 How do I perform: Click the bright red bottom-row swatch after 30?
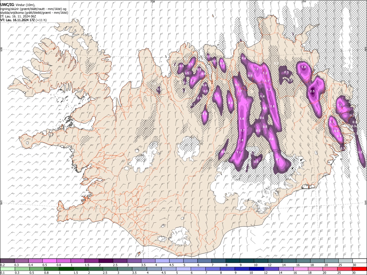359,269
